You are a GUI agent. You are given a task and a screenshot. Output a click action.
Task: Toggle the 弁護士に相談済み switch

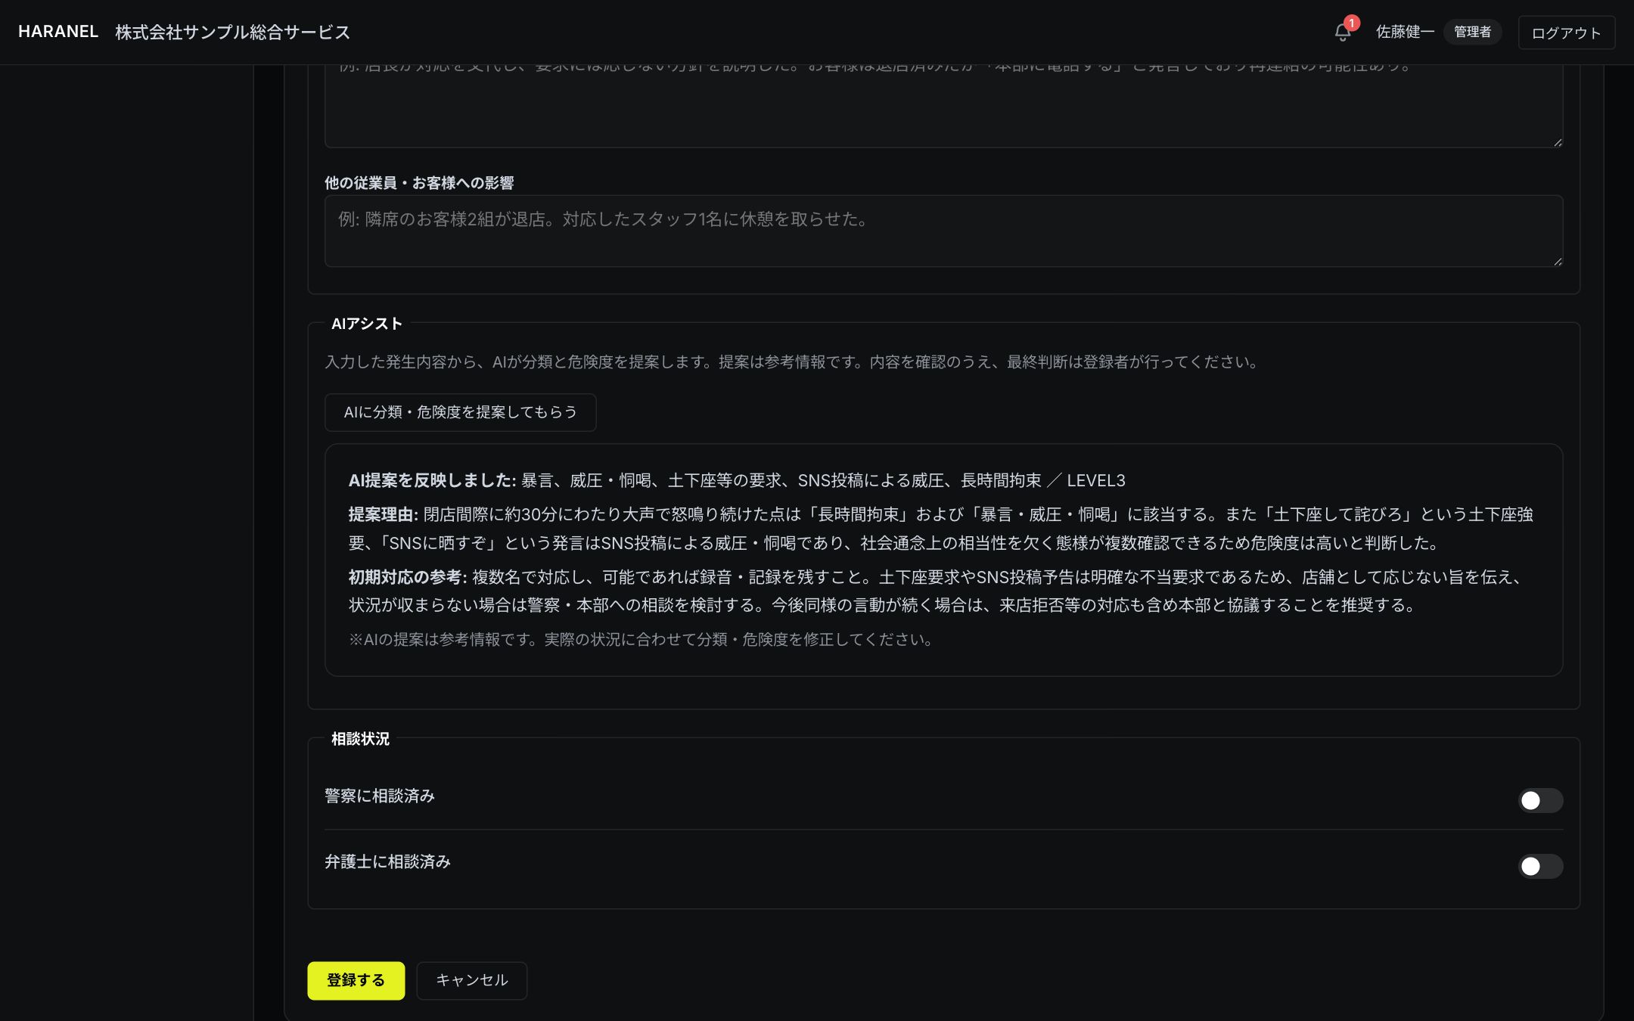click(x=1540, y=866)
